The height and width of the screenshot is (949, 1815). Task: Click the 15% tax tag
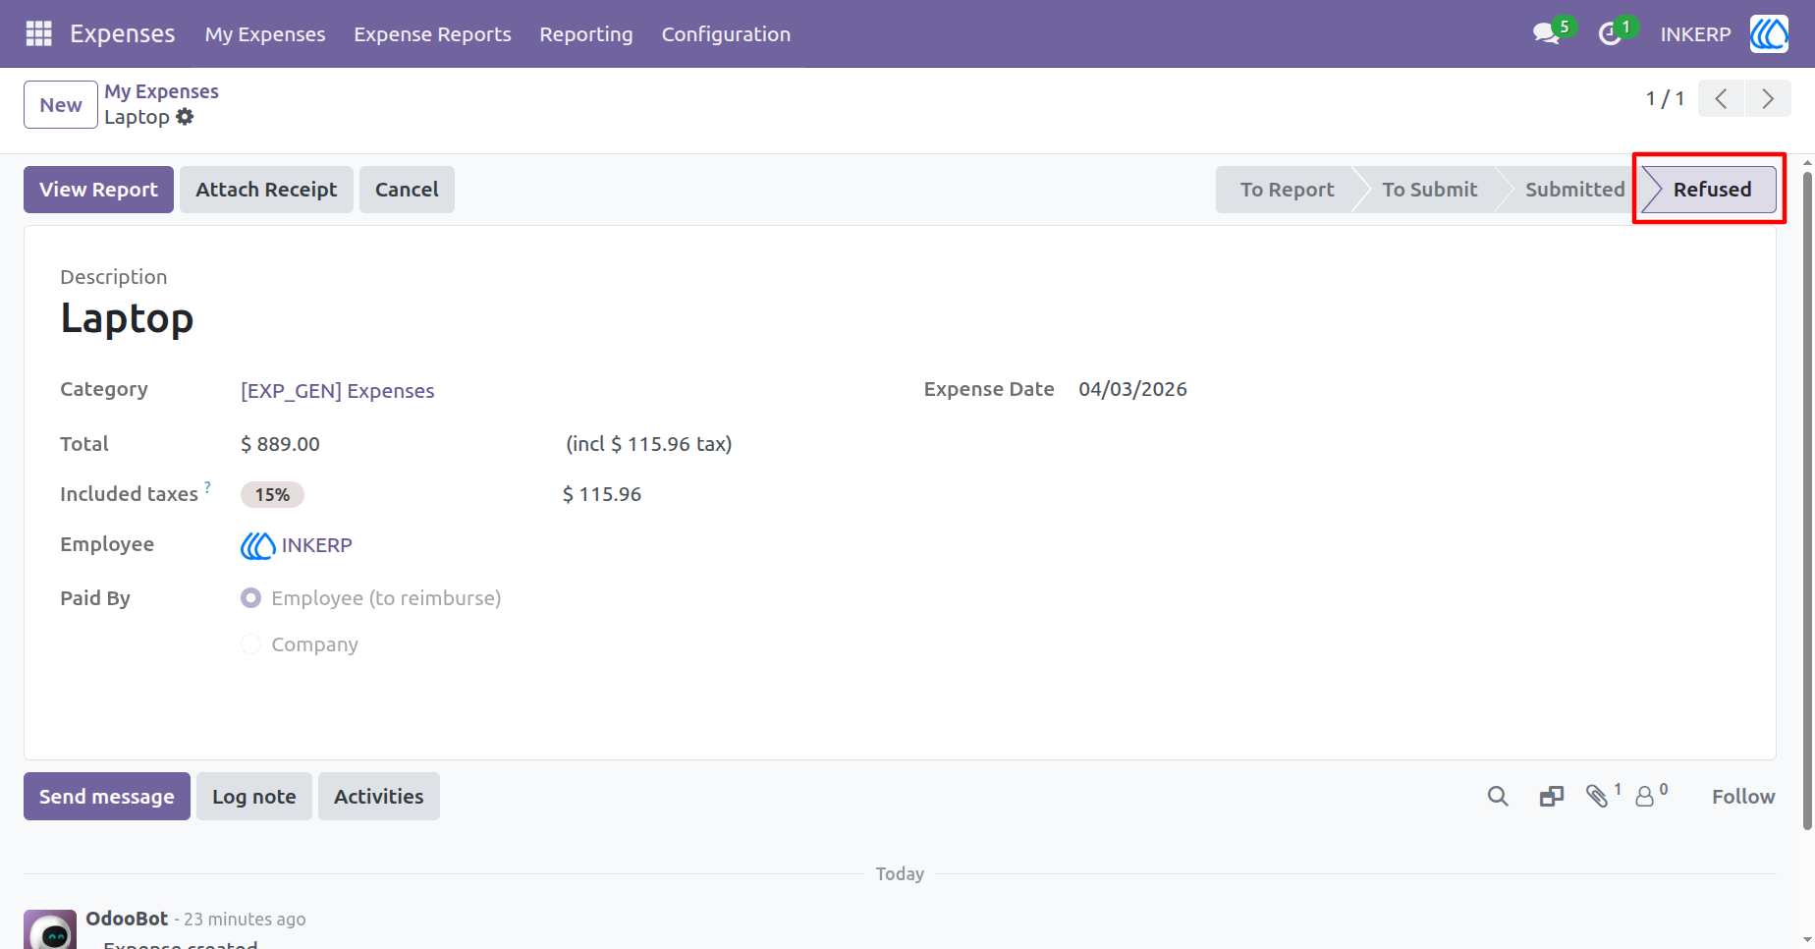tap(272, 495)
